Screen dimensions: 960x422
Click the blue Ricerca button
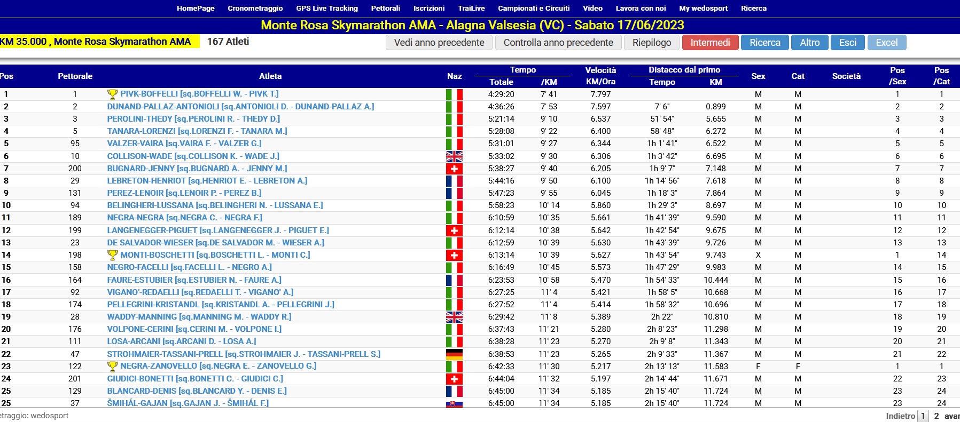765,43
